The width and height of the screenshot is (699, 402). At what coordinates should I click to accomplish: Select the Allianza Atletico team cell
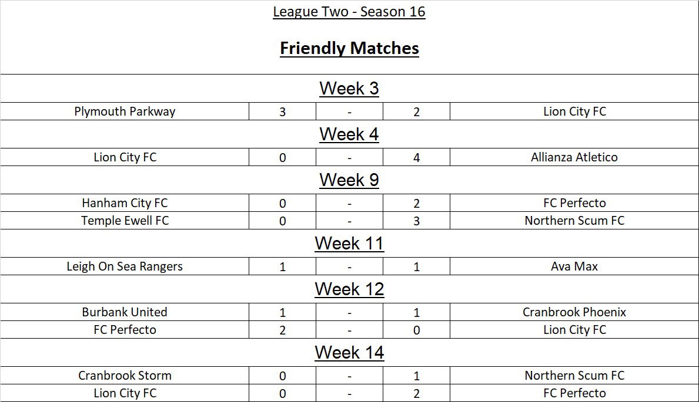coord(574,157)
